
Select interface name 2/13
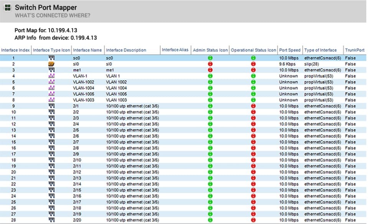[x=77, y=178]
